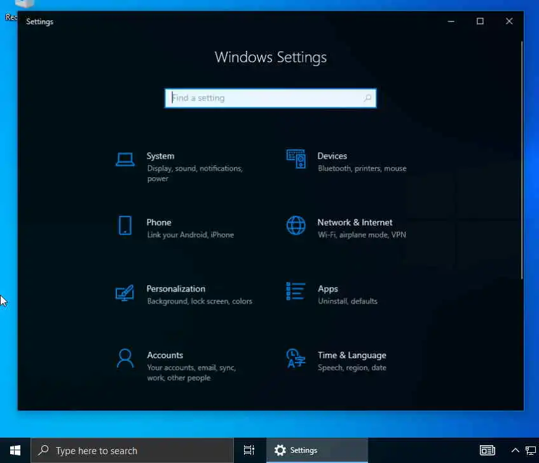Click the Windows Settings heading
539x463 pixels.
pyautogui.click(x=271, y=57)
